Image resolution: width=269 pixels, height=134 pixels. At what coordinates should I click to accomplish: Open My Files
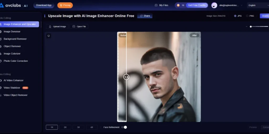[162, 5]
